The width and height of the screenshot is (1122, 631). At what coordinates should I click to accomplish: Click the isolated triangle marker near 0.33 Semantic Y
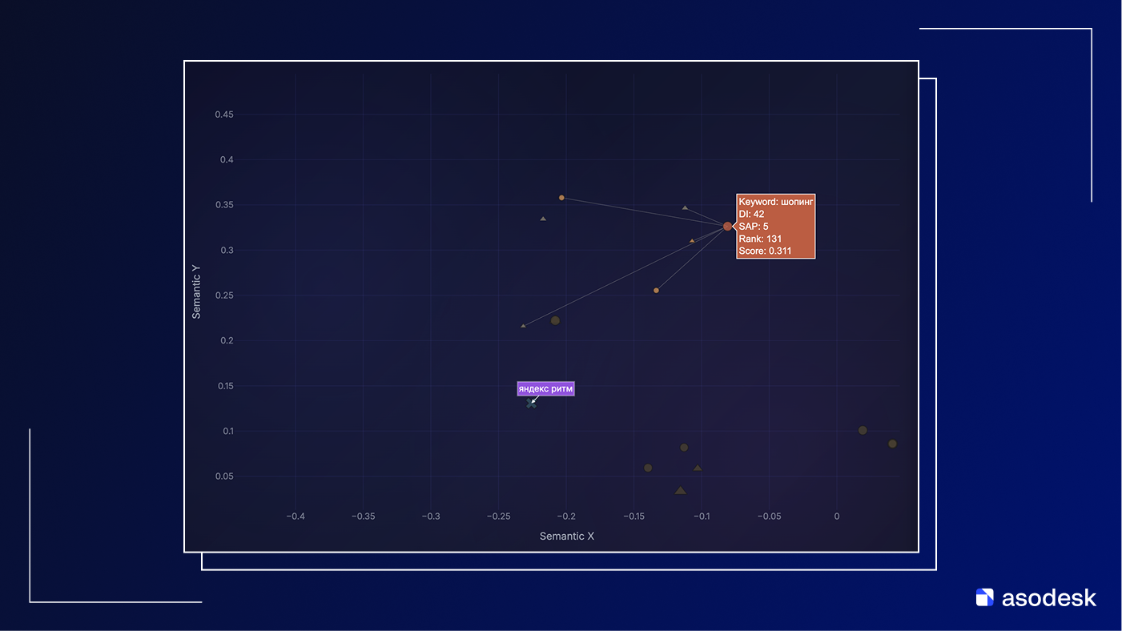543,219
